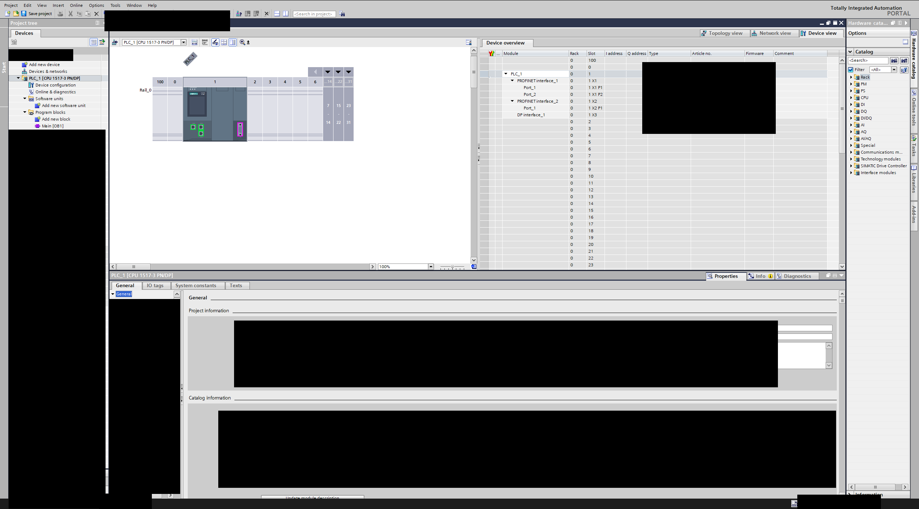Collapse PLC_1 node in Project tree

tap(18, 78)
